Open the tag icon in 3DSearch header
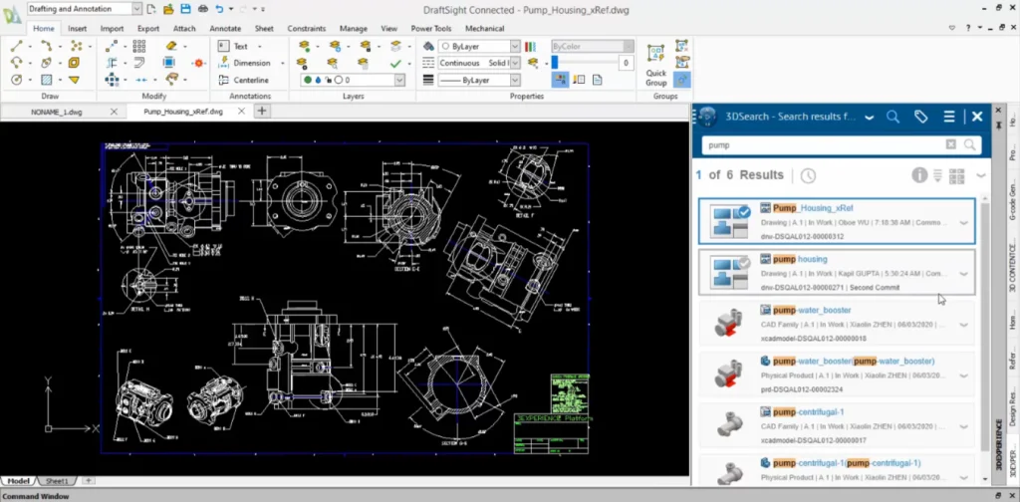This screenshot has height=502, width=1020. pyautogui.click(x=920, y=117)
